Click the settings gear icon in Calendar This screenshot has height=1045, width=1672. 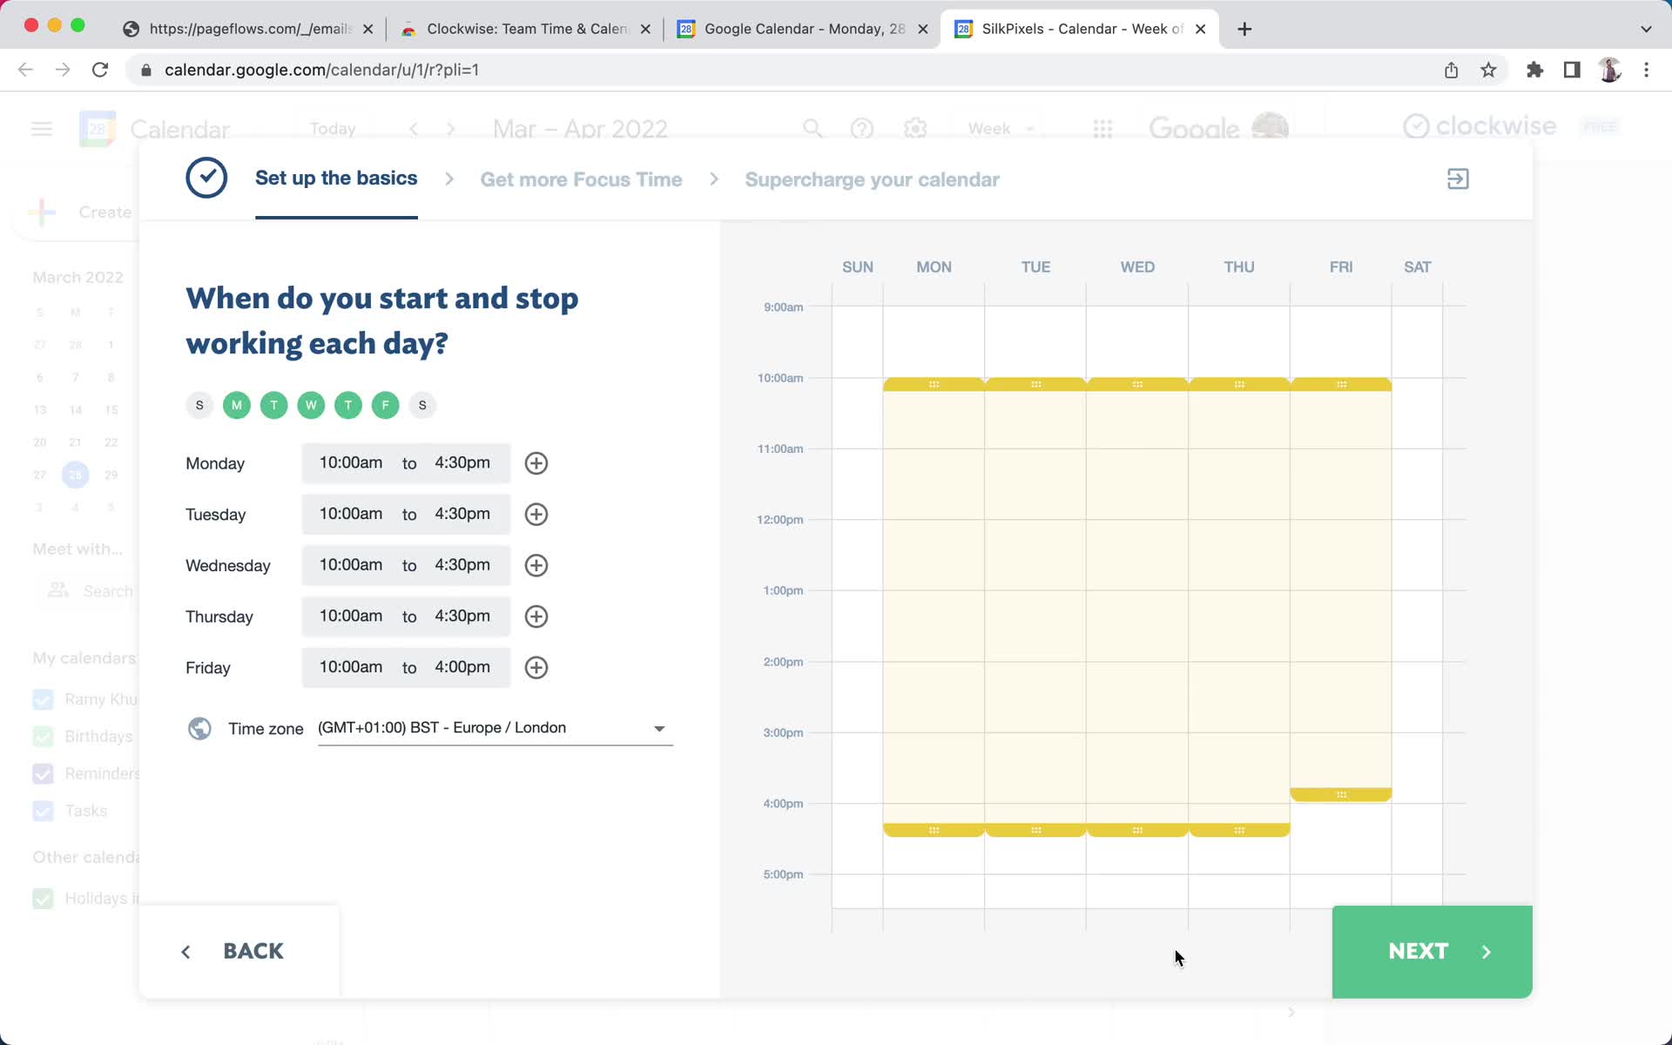917,129
